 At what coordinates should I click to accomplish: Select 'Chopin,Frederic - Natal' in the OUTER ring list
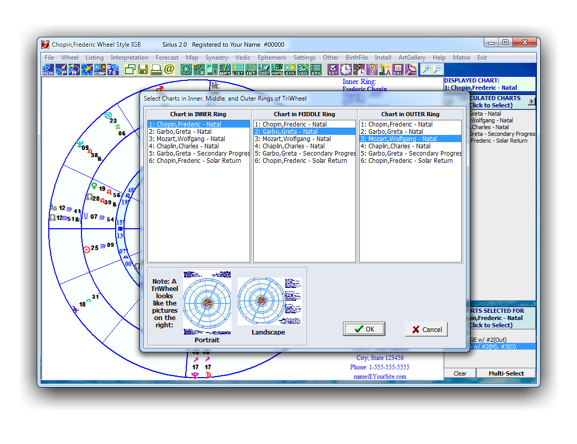[x=410, y=124]
